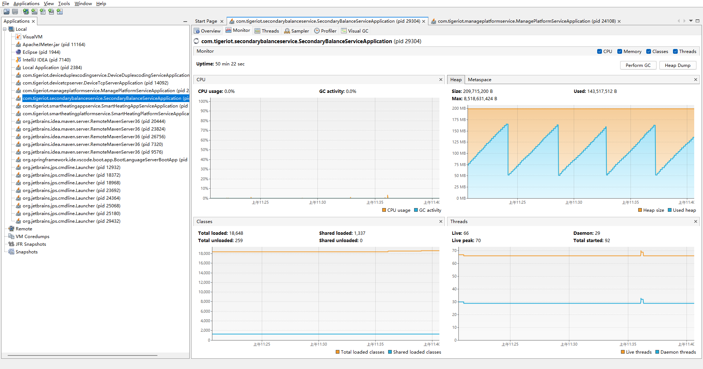Click the IntelliJ IDEA application icon
This screenshot has height=369, width=703.
coord(18,60)
